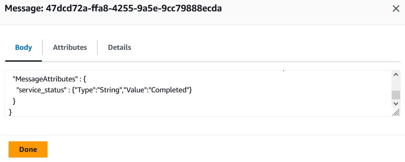Image resolution: width=405 pixels, height=162 pixels.
Task: Click the "Completed" value in the body
Action: point(169,90)
